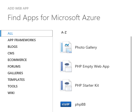This screenshot has height=112, width=132.
Task: Click the app list vertical scrollbar
Action: pyautogui.click(x=131, y=74)
